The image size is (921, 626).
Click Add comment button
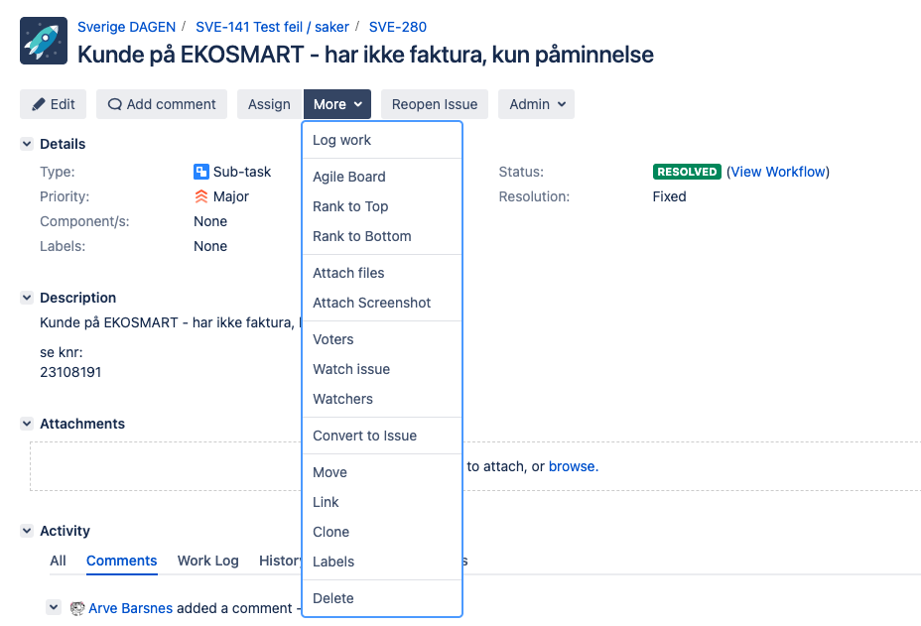162,104
